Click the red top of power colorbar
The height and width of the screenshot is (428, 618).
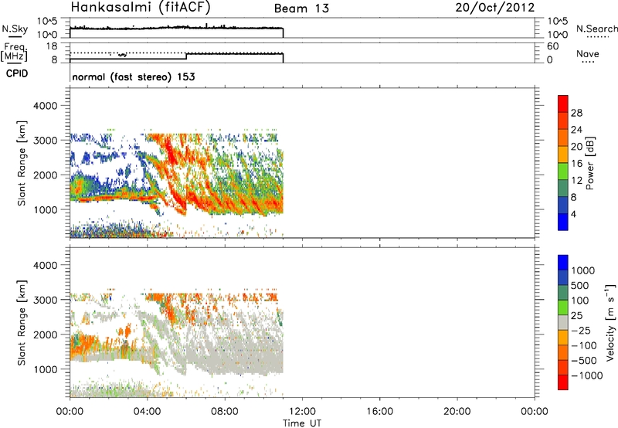(563, 102)
